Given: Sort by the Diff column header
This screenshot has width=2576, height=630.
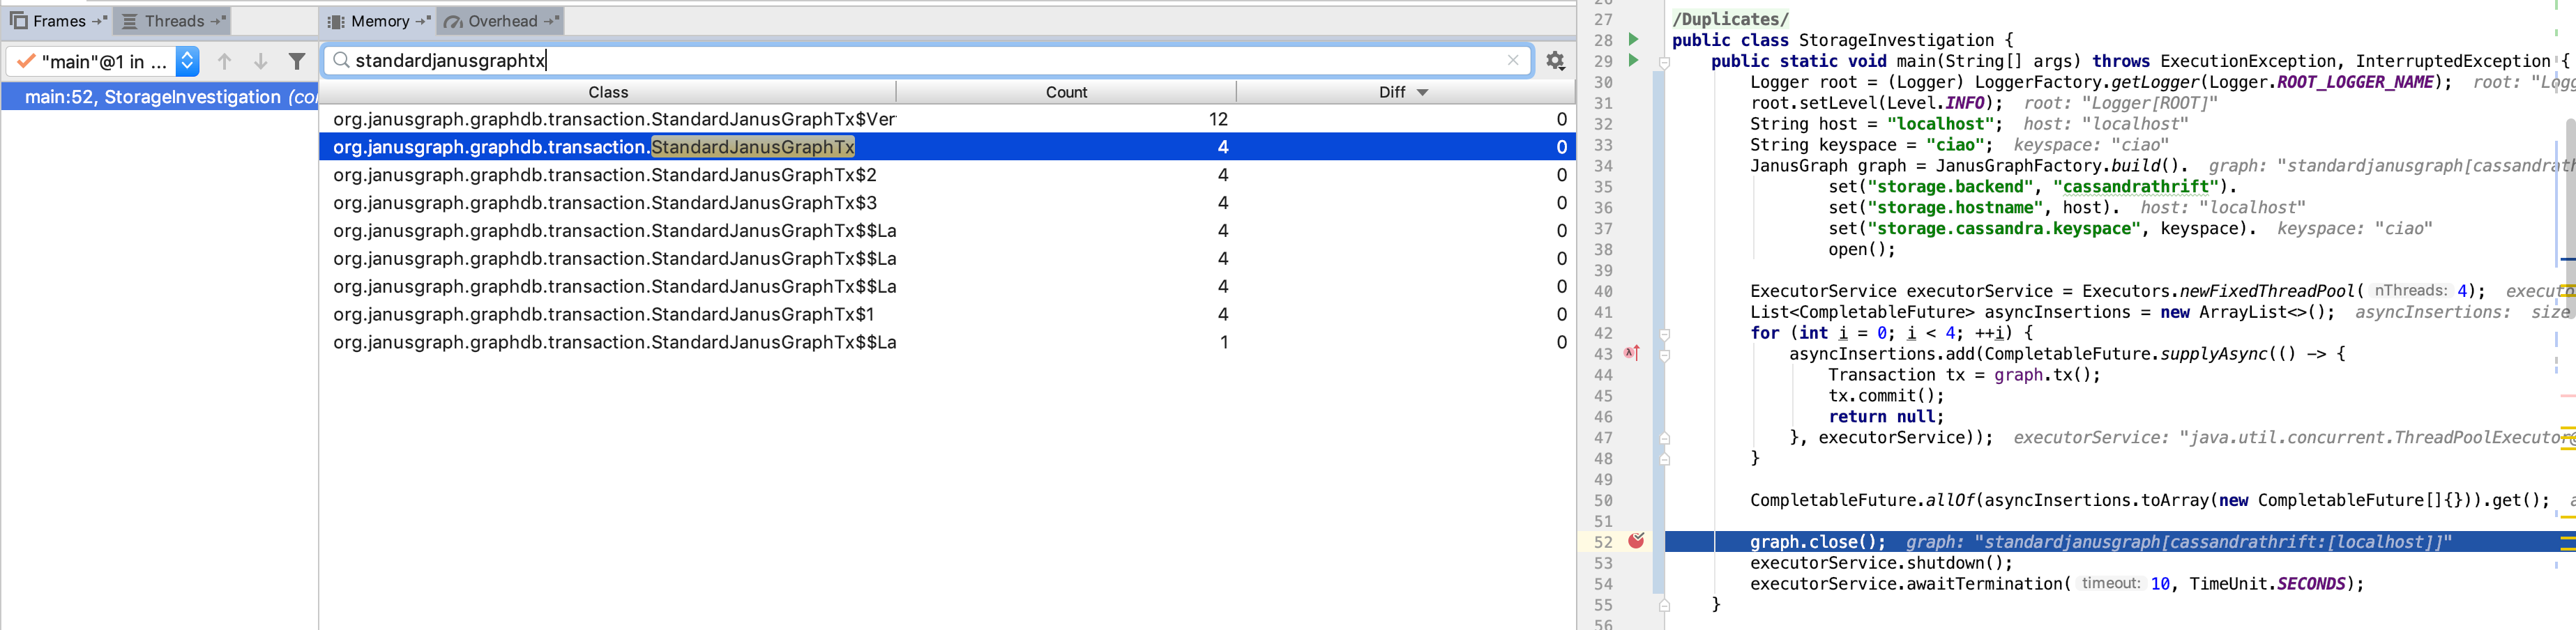Looking at the screenshot, I should coord(1405,92).
